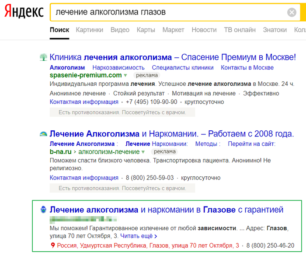Open the Знатоки tab
Viewport: 306px width, 256px height.
275,30
